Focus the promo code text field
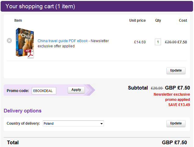The image size is (194, 147). [44, 90]
